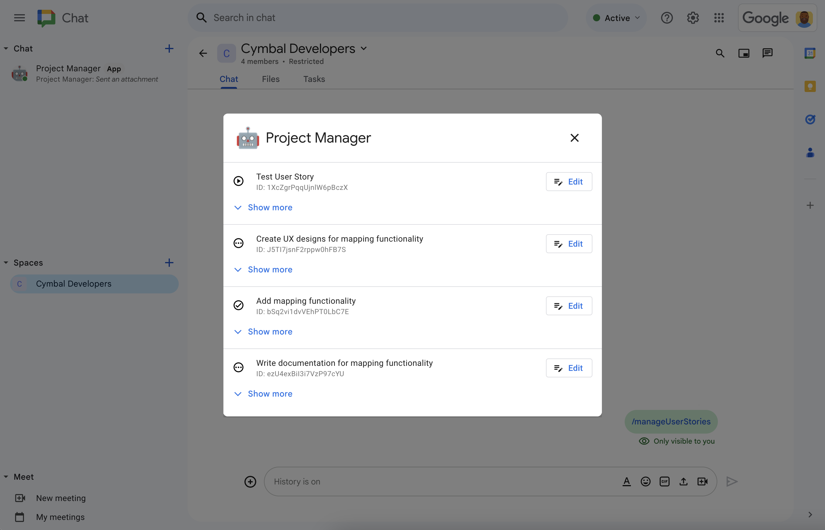Click the help question mark icon
This screenshot has height=530, width=825.
666,17
